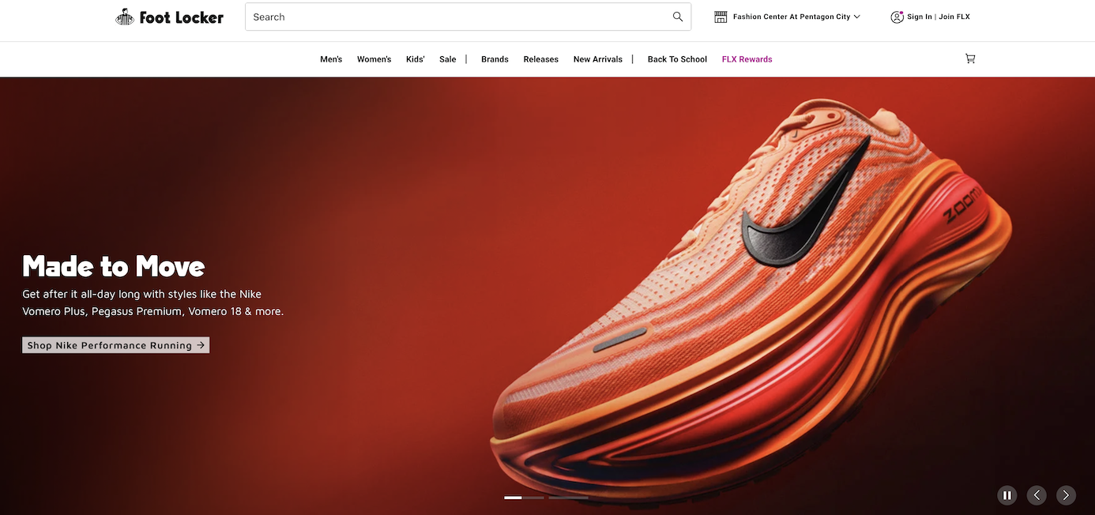Viewport: 1095px width, 515px height.
Task: Click the search magnifying glass icon
Action: pyautogui.click(x=677, y=16)
